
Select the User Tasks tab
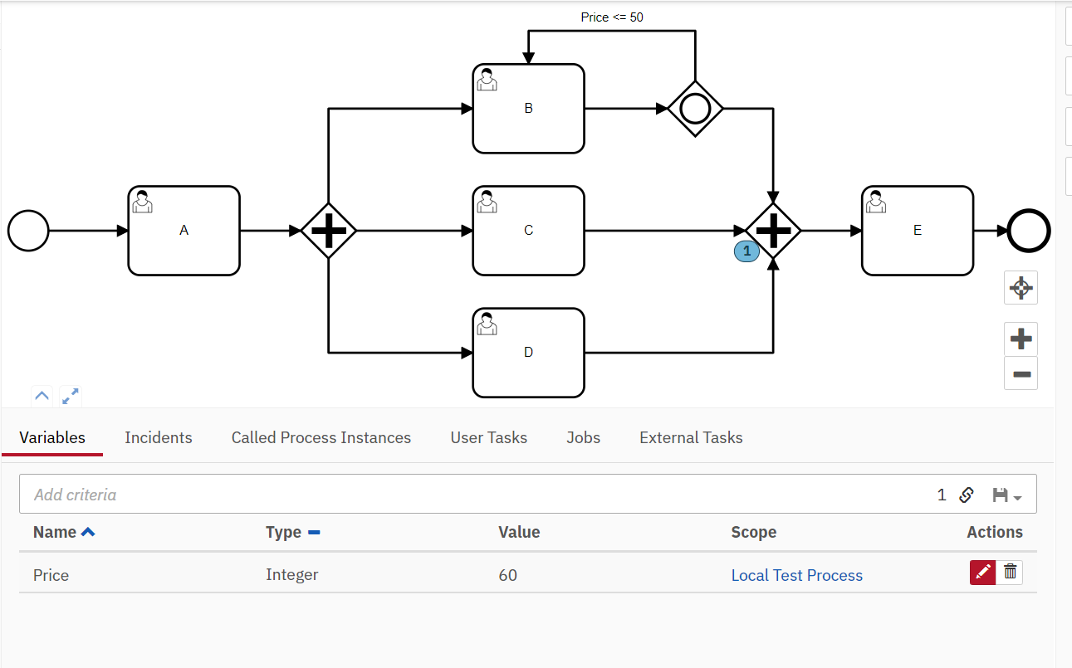(488, 437)
